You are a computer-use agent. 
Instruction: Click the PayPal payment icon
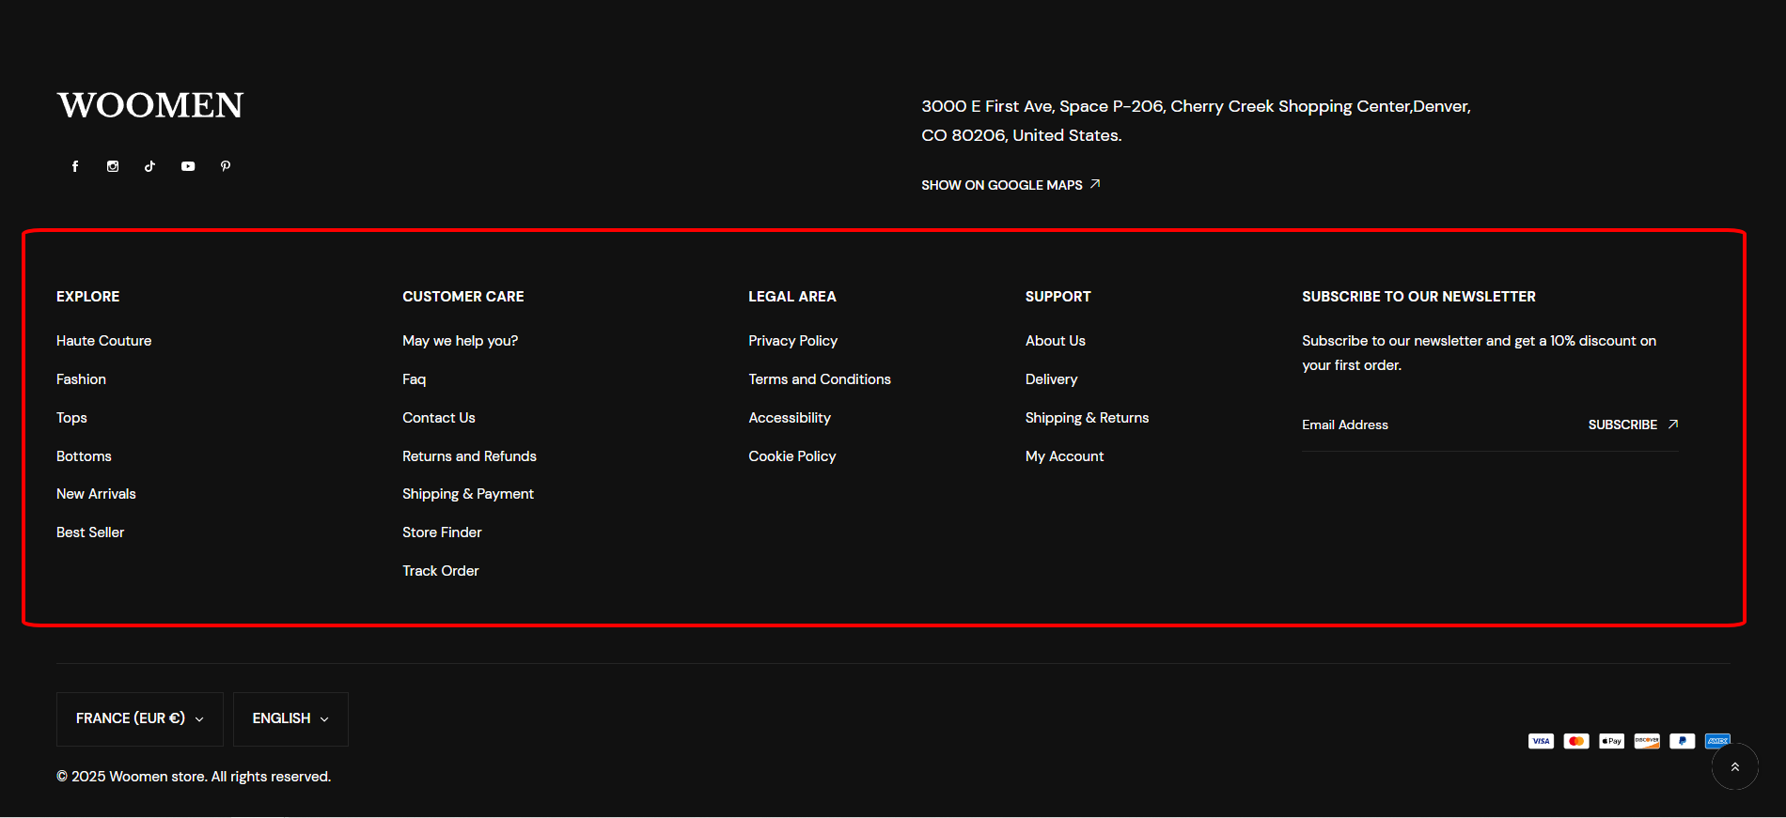(x=1682, y=741)
